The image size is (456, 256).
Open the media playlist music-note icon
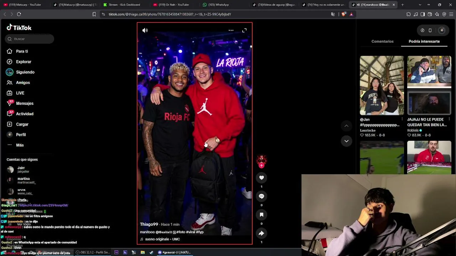click(416, 14)
